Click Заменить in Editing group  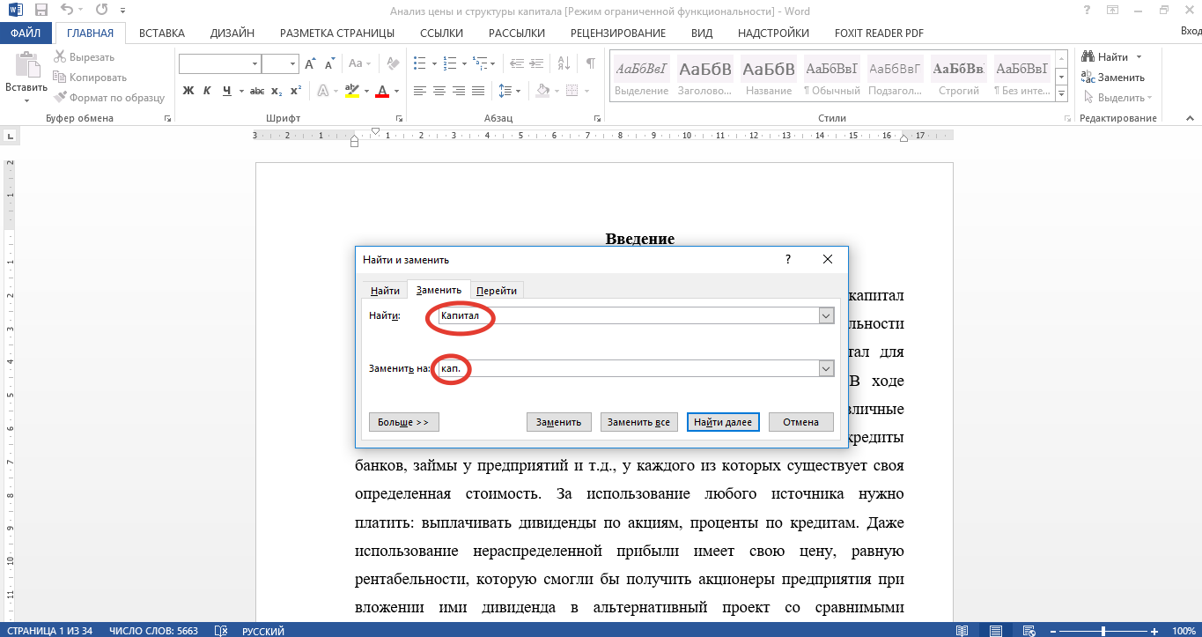coord(1113,78)
